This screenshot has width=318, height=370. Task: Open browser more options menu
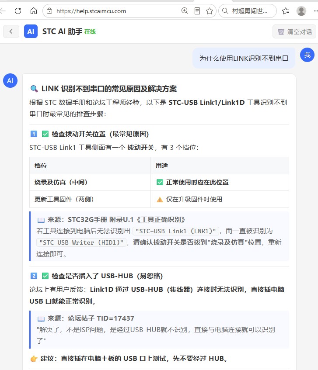(x=316, y=11)
